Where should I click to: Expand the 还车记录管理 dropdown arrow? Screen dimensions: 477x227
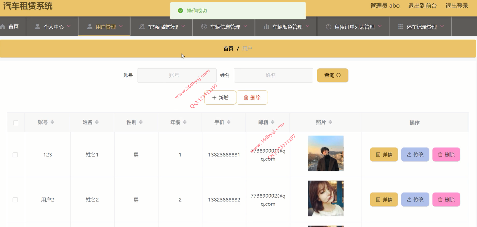(442, 26)
